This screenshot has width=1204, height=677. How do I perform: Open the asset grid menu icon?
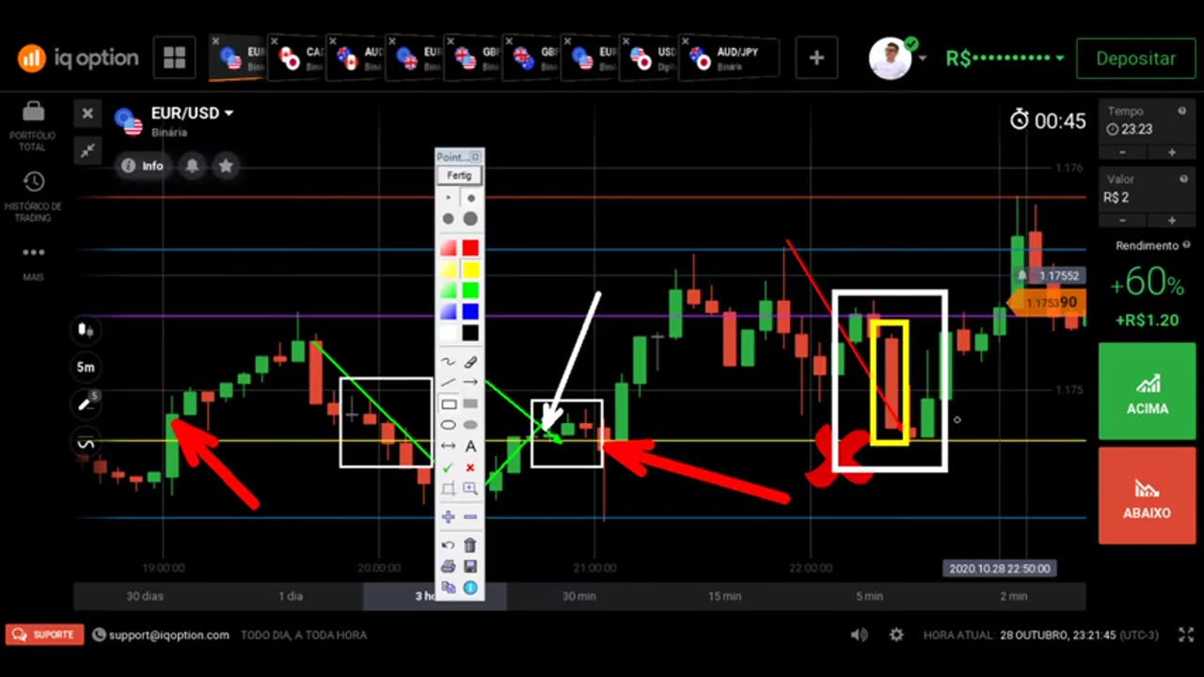point(174,57)
